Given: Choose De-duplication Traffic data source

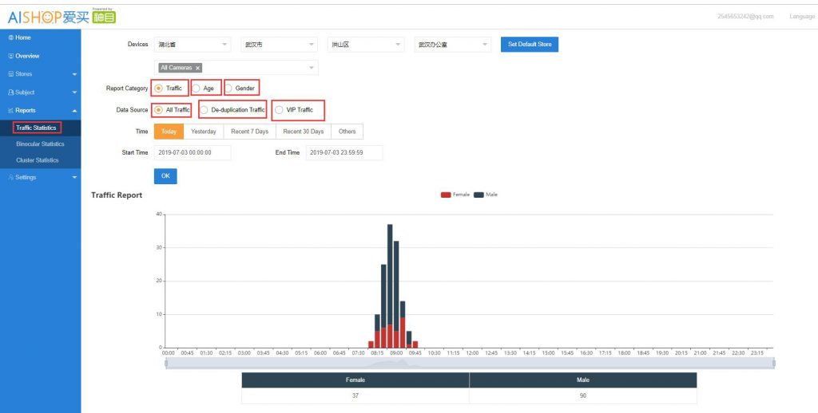Looking at the screenshot, I should [x=204, y=110].
